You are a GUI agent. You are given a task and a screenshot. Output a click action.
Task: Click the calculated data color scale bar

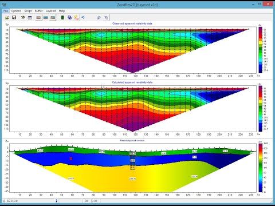tap(261, 109)
